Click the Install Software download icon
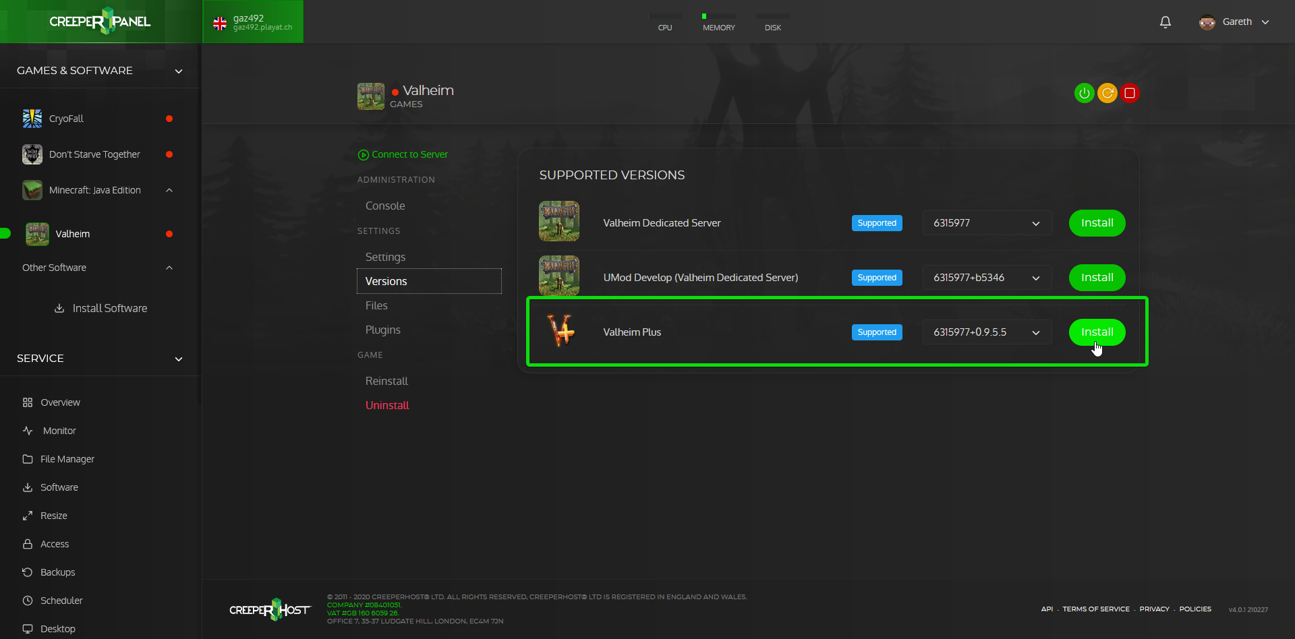Viewport: 1295px width, 639px height. [x=59, y=308]
